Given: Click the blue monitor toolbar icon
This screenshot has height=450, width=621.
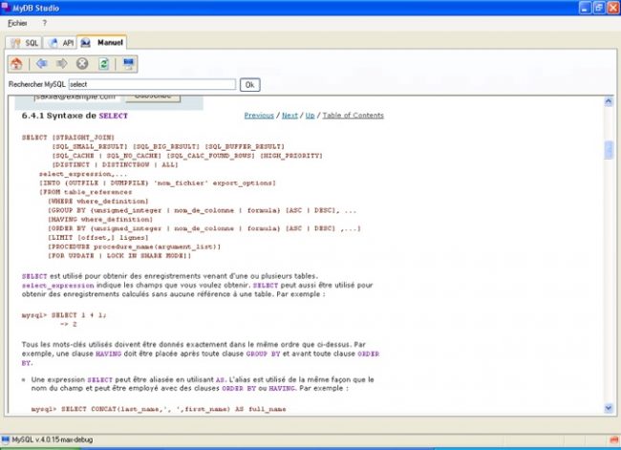Looking at the screenshot, I should [x=129, y=63].
